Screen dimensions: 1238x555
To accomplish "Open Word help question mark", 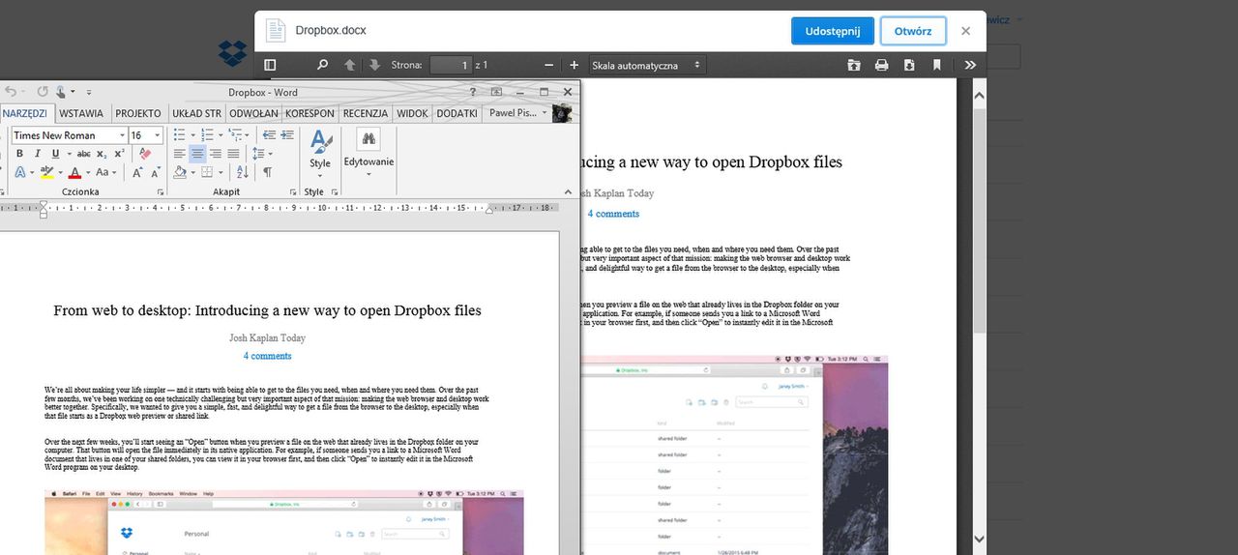I will pos(473,92).
